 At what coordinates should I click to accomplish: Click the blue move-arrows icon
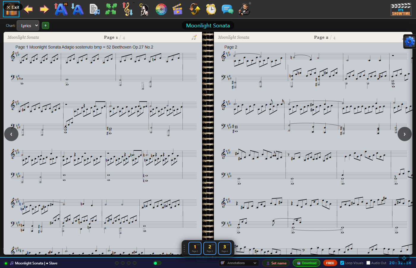tap(404, 258)
